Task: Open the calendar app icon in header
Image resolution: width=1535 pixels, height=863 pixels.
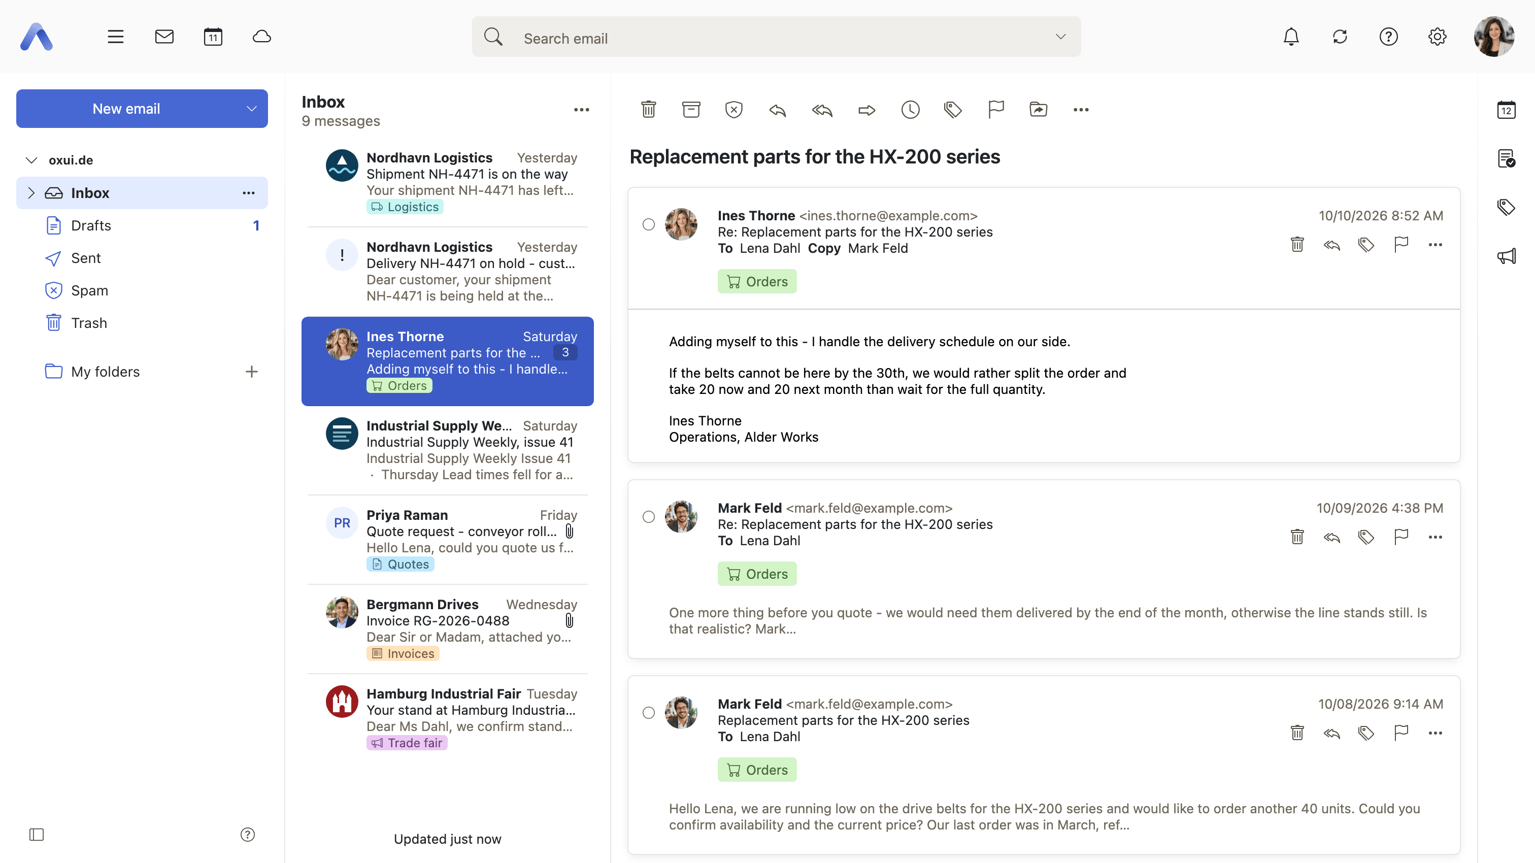Action: click(x=213, y=37)
